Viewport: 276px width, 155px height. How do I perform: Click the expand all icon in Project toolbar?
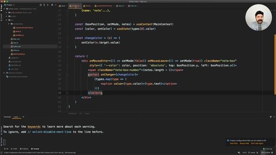[x=44, y=5]
